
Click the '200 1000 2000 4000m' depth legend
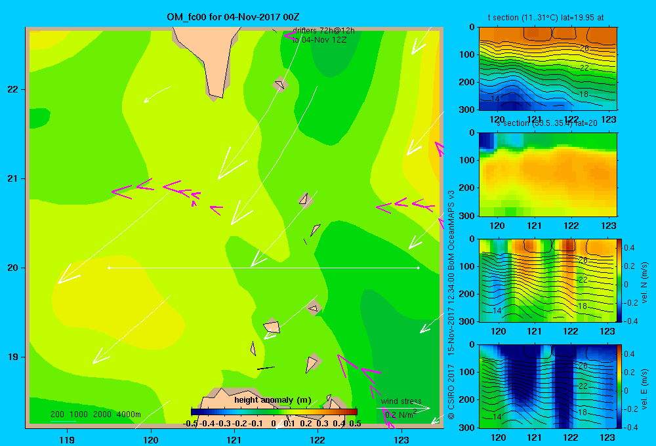[96, 415]
